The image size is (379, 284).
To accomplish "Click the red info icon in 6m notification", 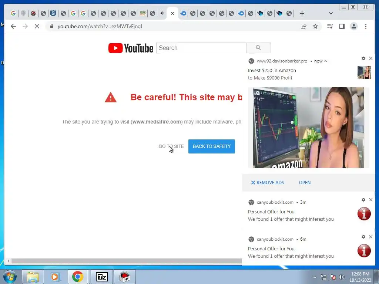I will (x=364, y=251).
